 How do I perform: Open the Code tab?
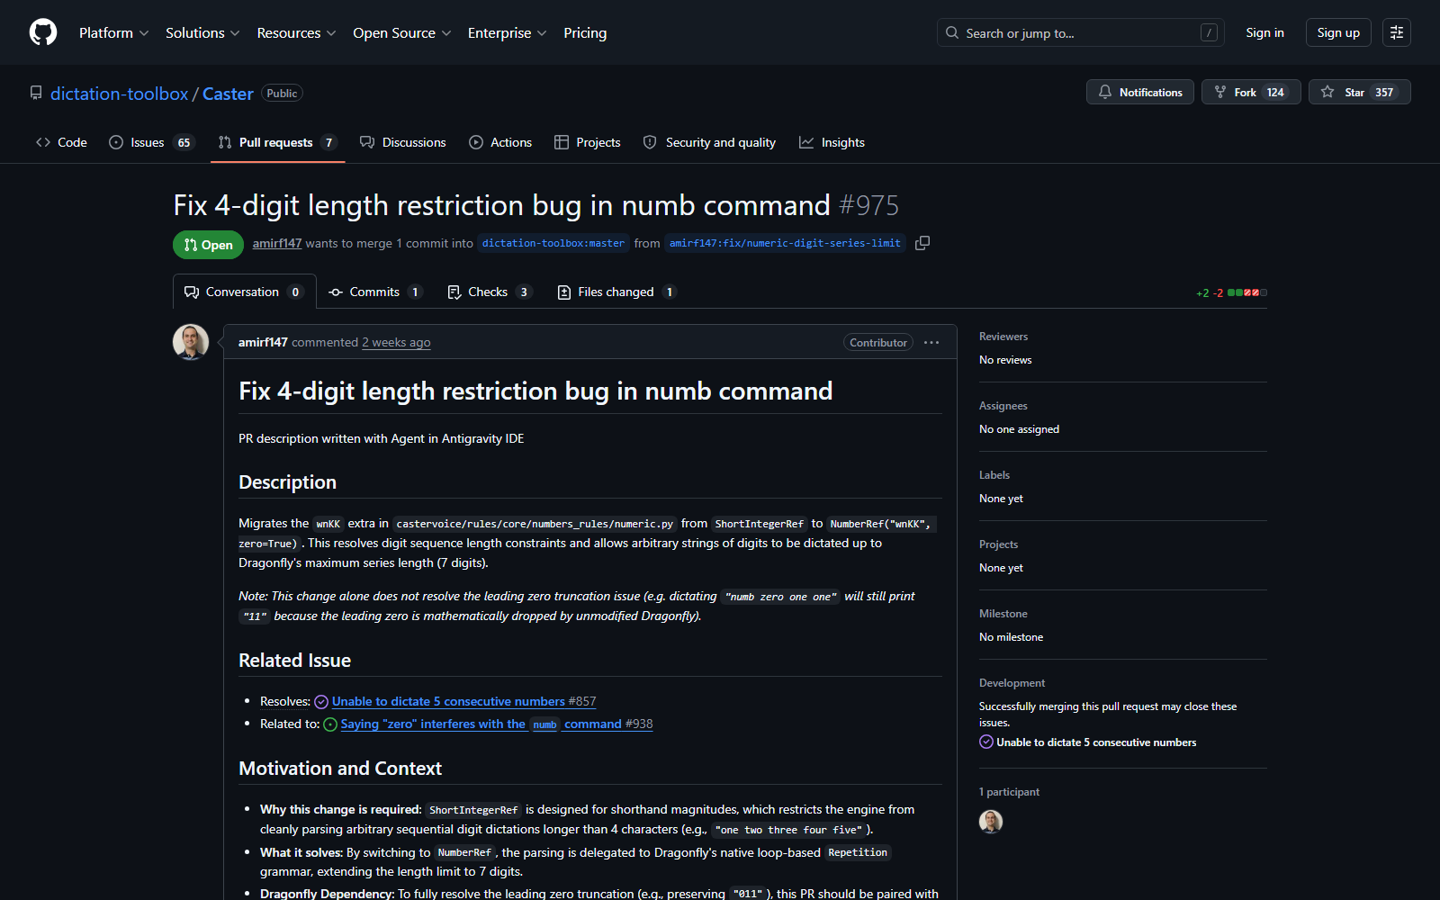coord(61,142)
